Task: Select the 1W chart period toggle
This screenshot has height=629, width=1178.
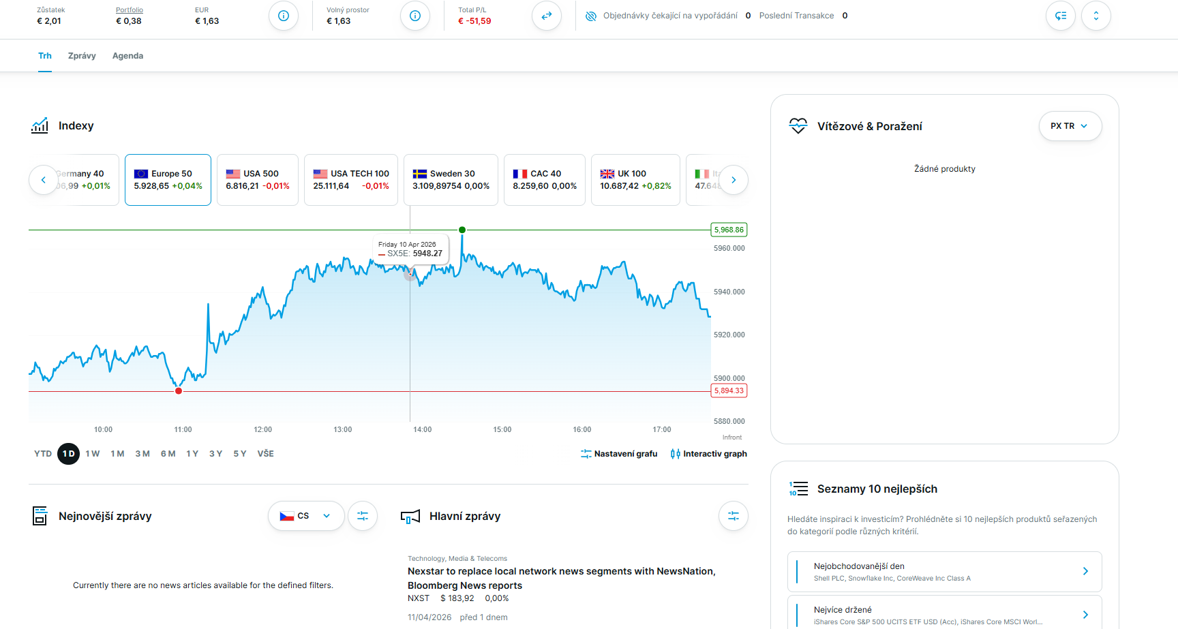Action: click(x=93, y=453)
